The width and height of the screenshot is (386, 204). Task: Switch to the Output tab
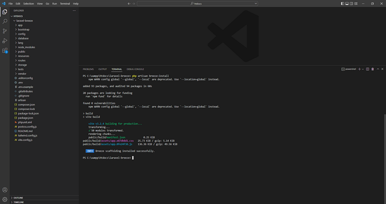click(x=102, y=69)
